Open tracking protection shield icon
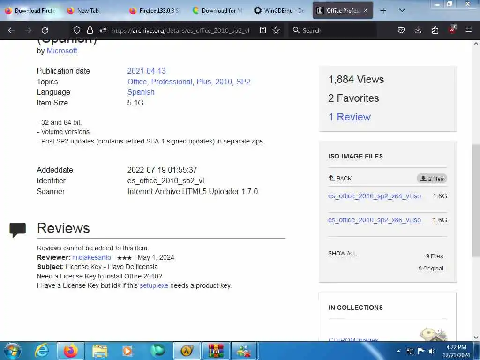The image size is (480, 360). click(x=77, y=30)
